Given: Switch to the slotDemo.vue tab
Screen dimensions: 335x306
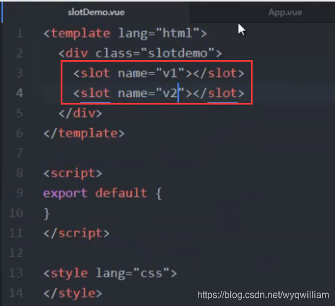Looking at the screenshot, I should (96, 12).
